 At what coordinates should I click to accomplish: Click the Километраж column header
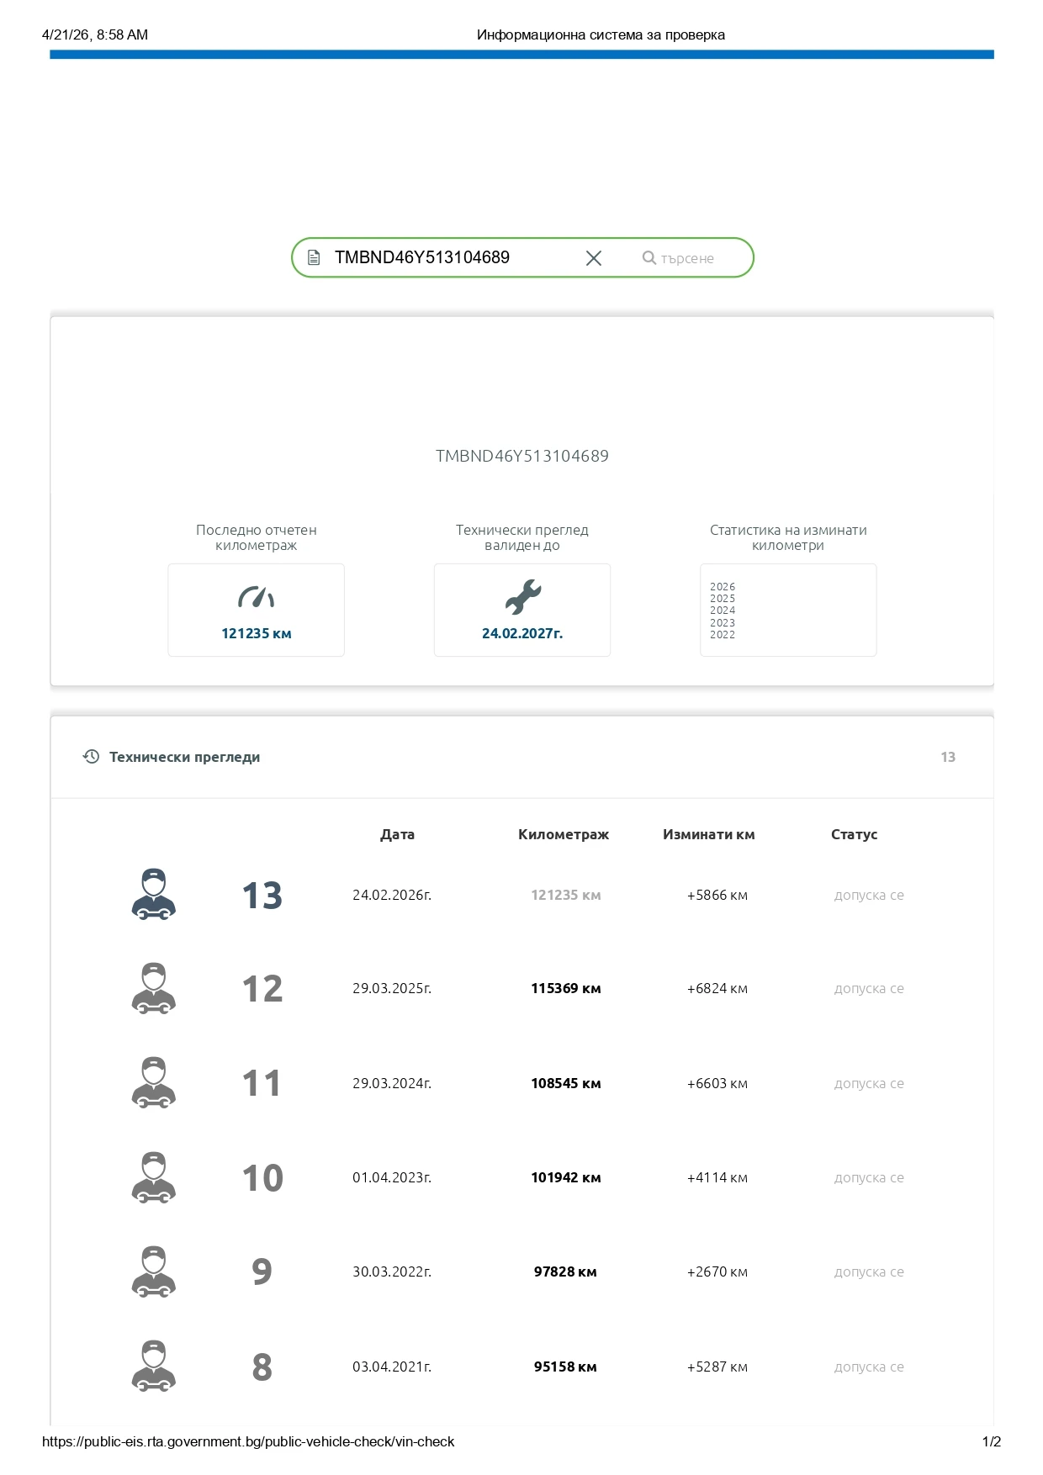point(563,834)
